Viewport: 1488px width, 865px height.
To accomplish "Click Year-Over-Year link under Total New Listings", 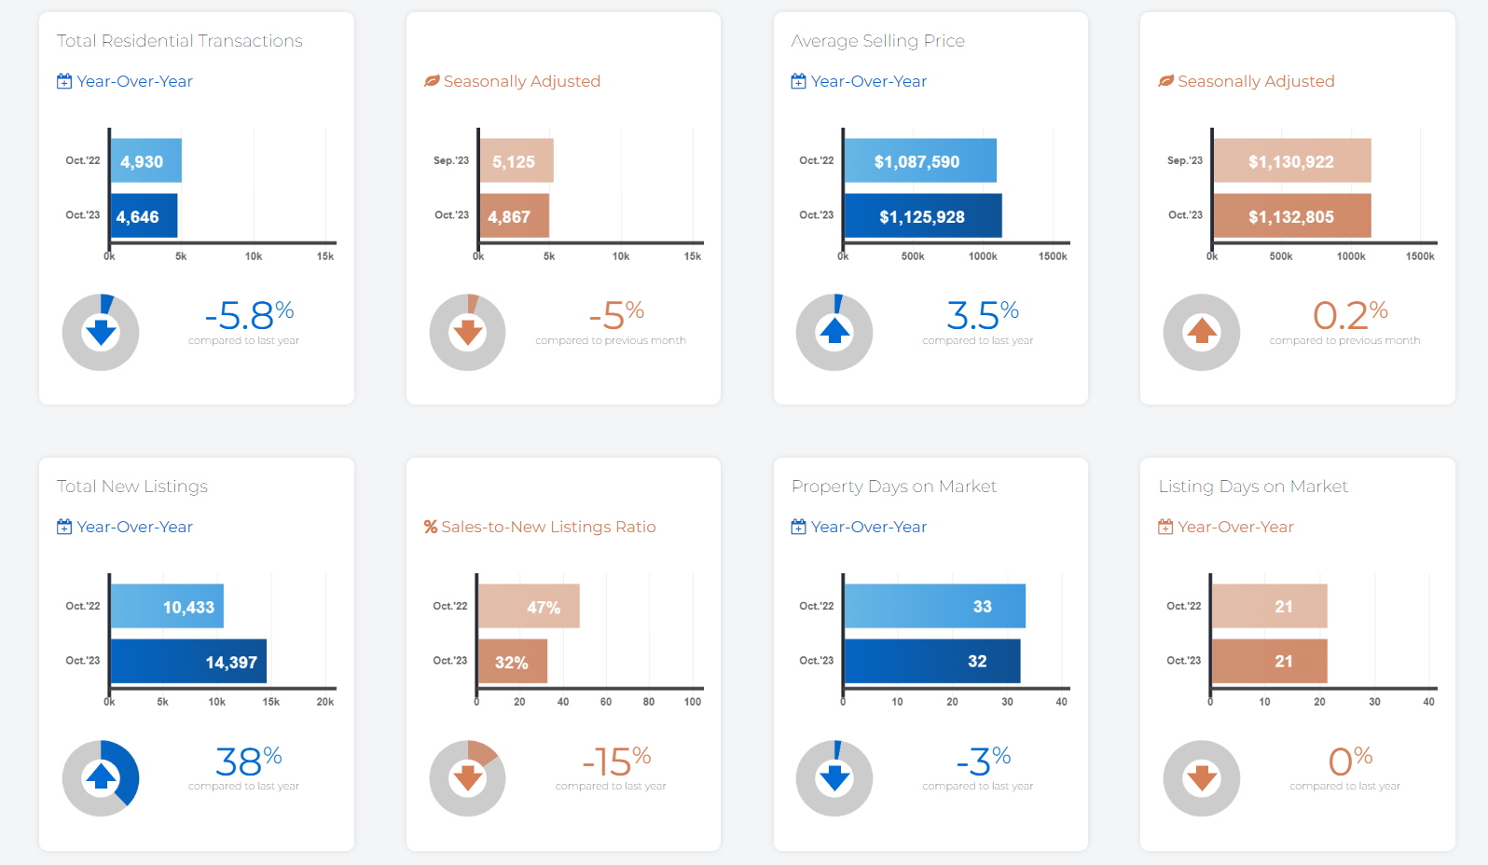I will [134, 527].
